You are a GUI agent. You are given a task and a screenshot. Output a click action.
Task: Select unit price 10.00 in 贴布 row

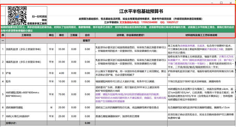point(61,82)
